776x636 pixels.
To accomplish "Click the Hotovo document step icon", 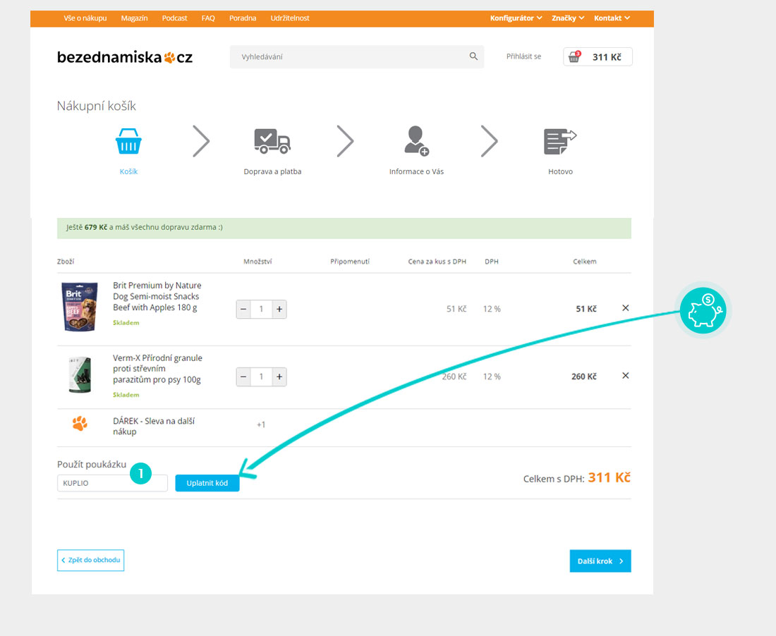I will 560,142.
